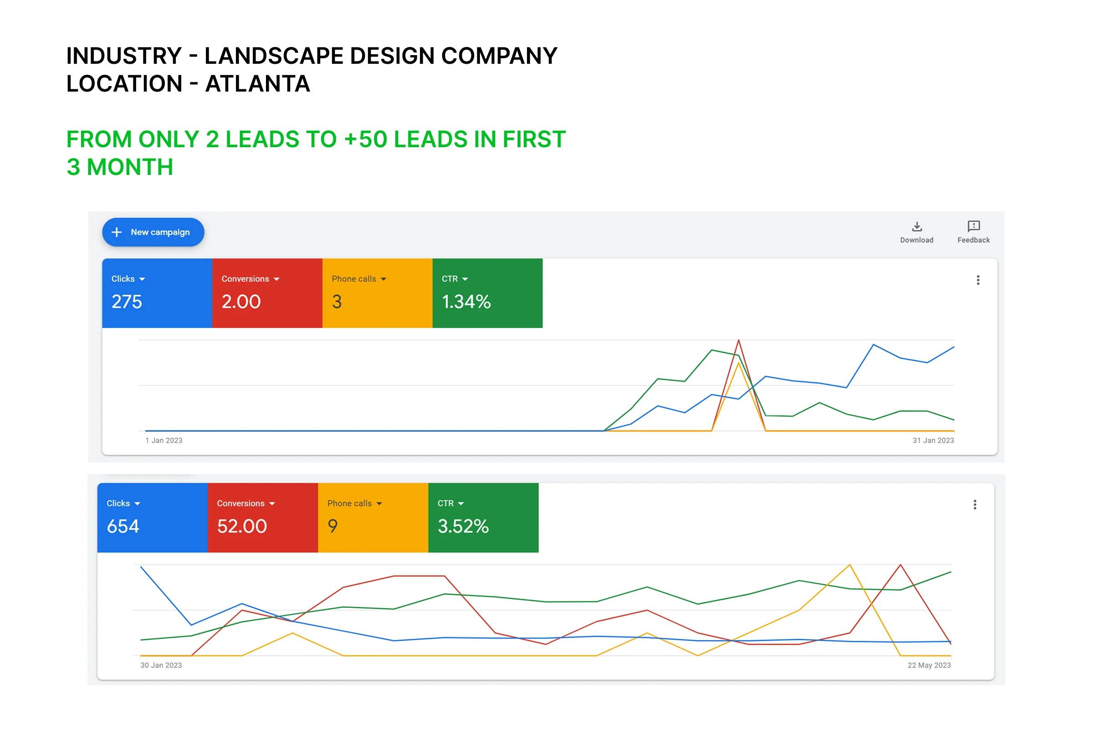Open three-dot menu on the May chart card
This screenshot has width=1093, height=729.
[975, 504]
